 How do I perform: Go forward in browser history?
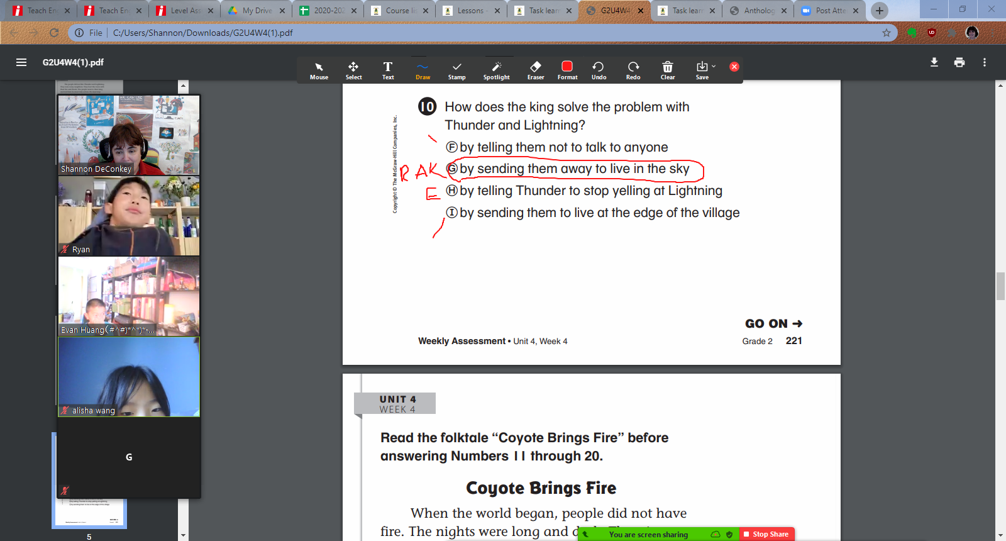[33, 33]
